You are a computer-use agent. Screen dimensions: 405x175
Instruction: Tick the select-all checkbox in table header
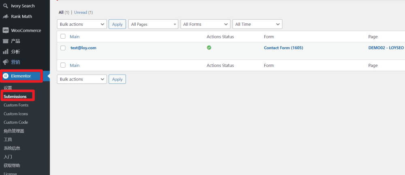(x=63, y=36)
